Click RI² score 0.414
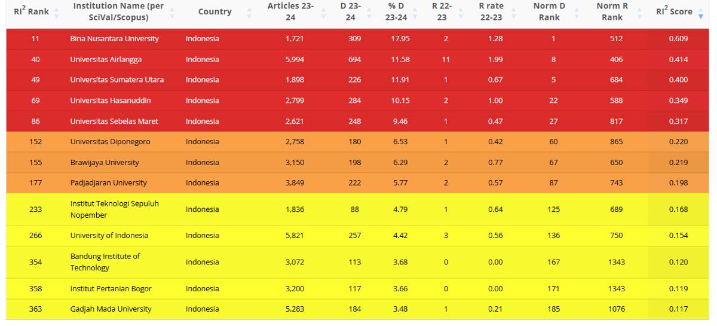Viewport: 717px width, 326px height. coord(679,59)
